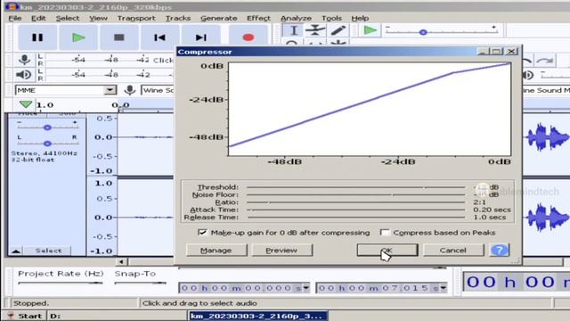Open the Tracks menu
Screen dimensions: 570x321
(178, 18)
